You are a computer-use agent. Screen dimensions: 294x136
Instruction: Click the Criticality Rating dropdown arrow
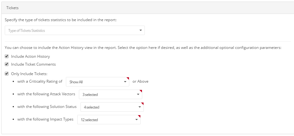(x=125, y=82)
